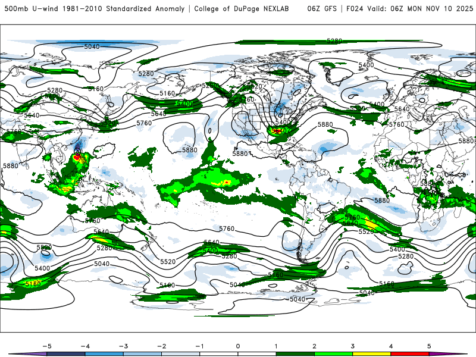
Task: Click the '5' color bar tick label
Action: point(429,346)
